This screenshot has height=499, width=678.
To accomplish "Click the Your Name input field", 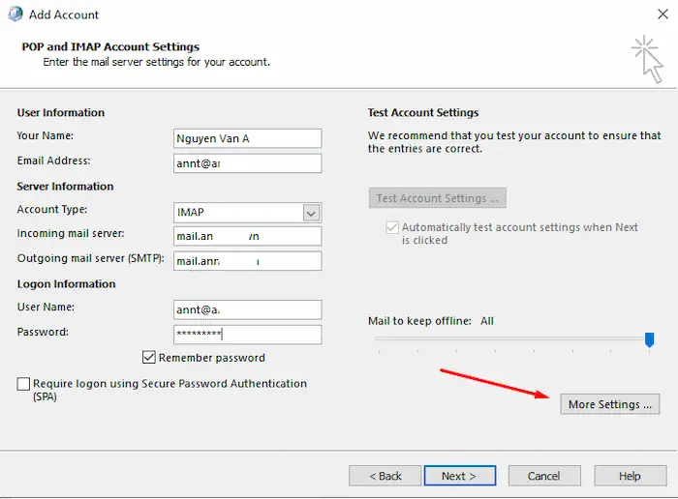I will click(247, 139).
